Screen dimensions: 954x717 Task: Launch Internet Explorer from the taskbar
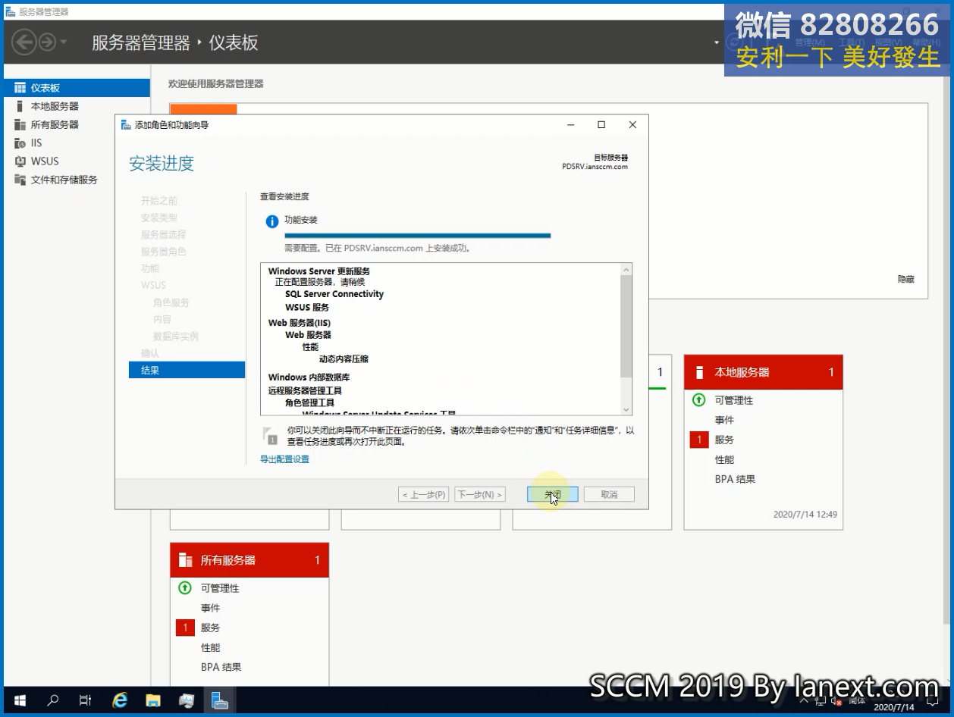tap(120, 700)
